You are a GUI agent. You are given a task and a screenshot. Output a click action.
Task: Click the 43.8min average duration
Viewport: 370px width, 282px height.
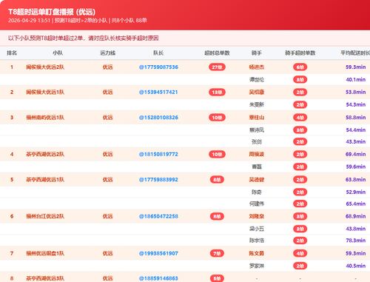tap(355, 229)
